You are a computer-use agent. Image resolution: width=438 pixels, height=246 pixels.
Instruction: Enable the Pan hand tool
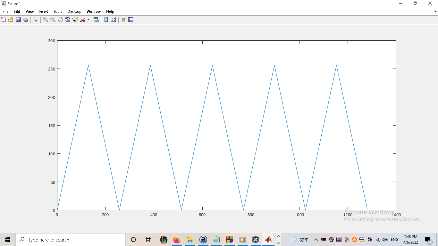point(60,20)
